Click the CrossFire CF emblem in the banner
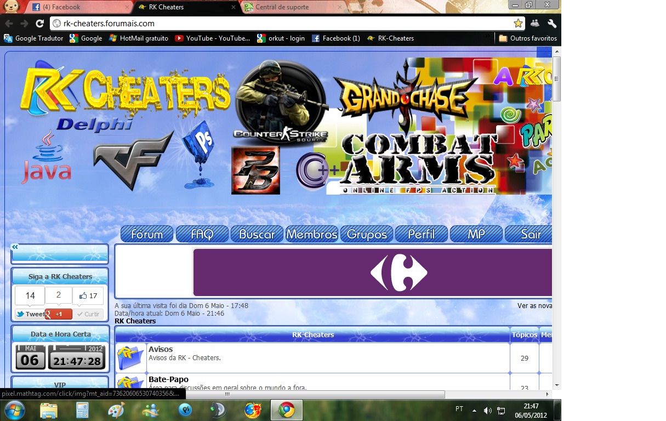Viewport: 666px width, 421px height. (133, 160)
